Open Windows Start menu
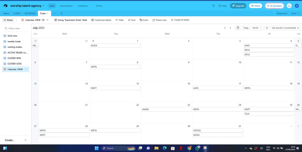Image resolution: width=302 pixels, height=152 pixels. pyautogui.click(x=97, y=148)
